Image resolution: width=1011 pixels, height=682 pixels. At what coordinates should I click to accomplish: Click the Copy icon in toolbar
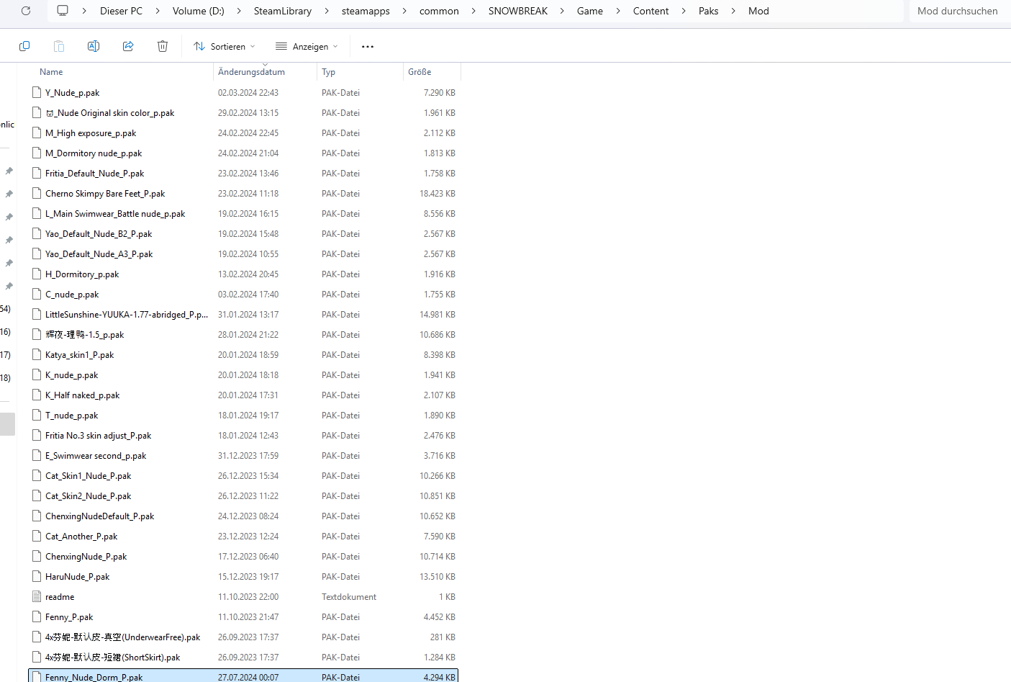(x=24, y=46)
